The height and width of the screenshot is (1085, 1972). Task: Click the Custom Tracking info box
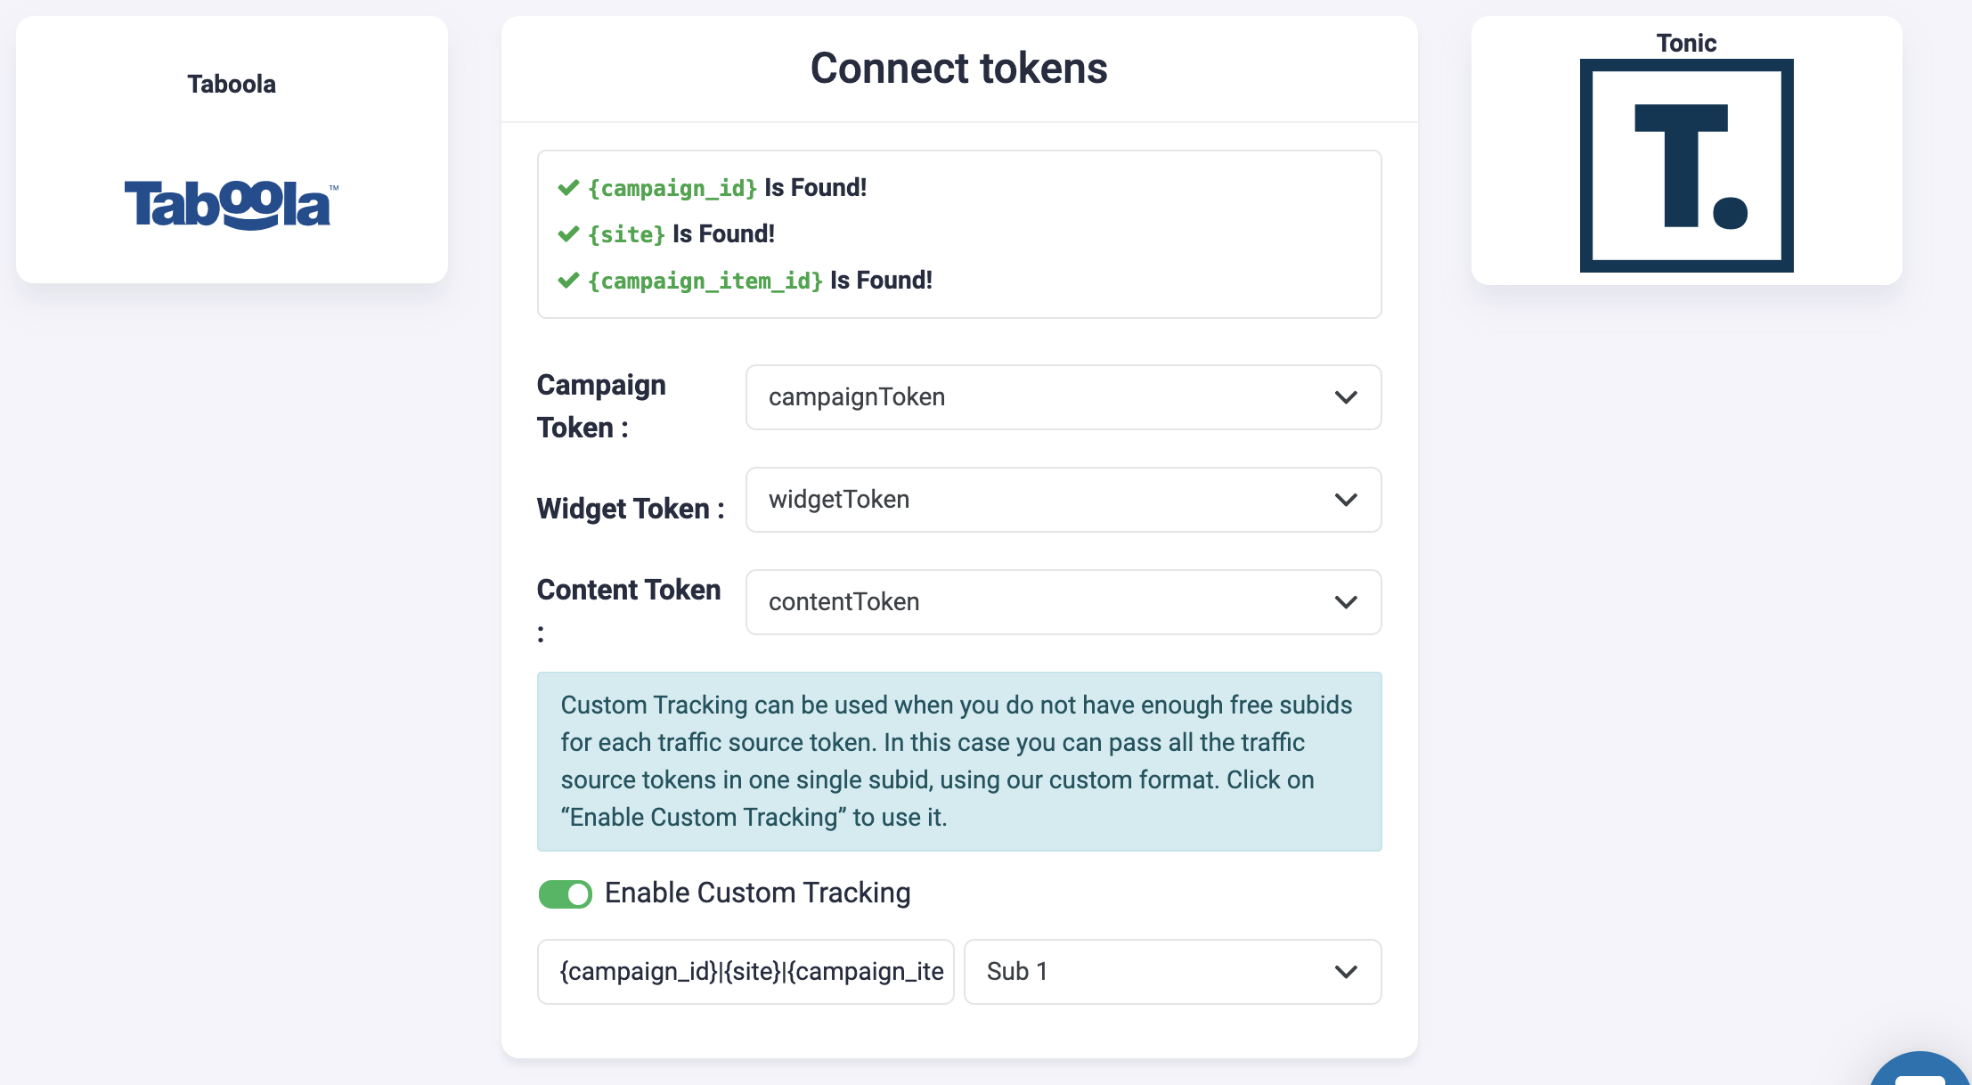[x=958, y=761]
